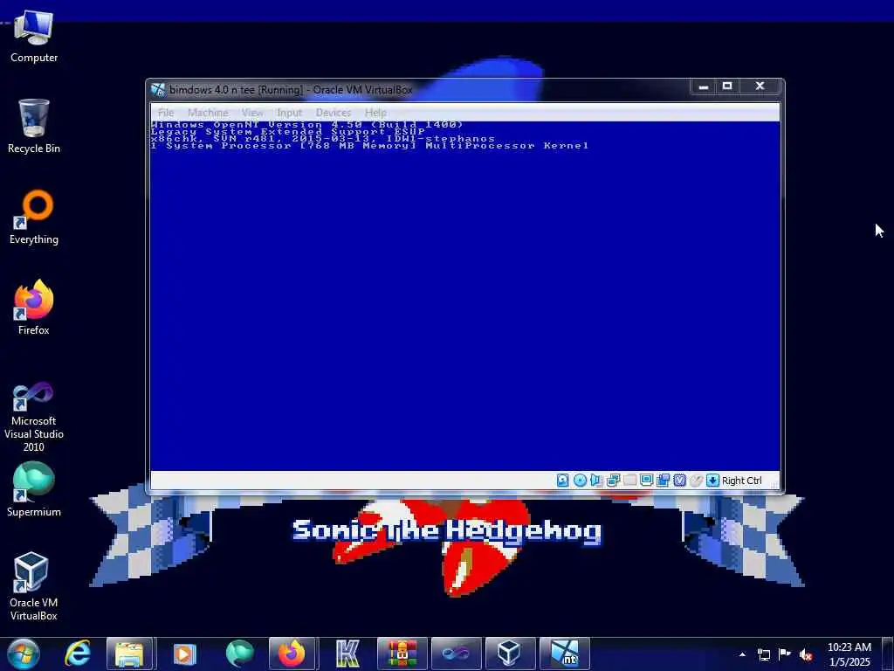This screenshot has width=894, height=671.
Task: Click the WinRAR taskbar button
Action: point(402,654)
